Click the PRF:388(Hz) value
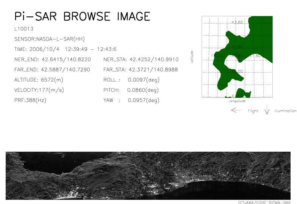Screen dimensions: 297x204 (x=30, y=100)
